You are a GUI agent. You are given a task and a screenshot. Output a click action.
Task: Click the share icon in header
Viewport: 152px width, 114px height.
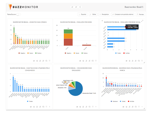coord(80,7)
